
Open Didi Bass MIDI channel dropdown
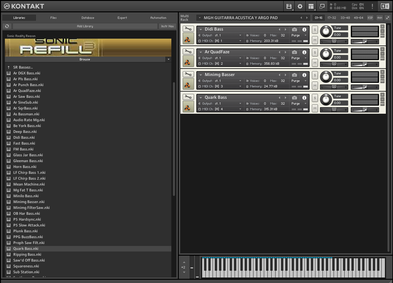220,41
